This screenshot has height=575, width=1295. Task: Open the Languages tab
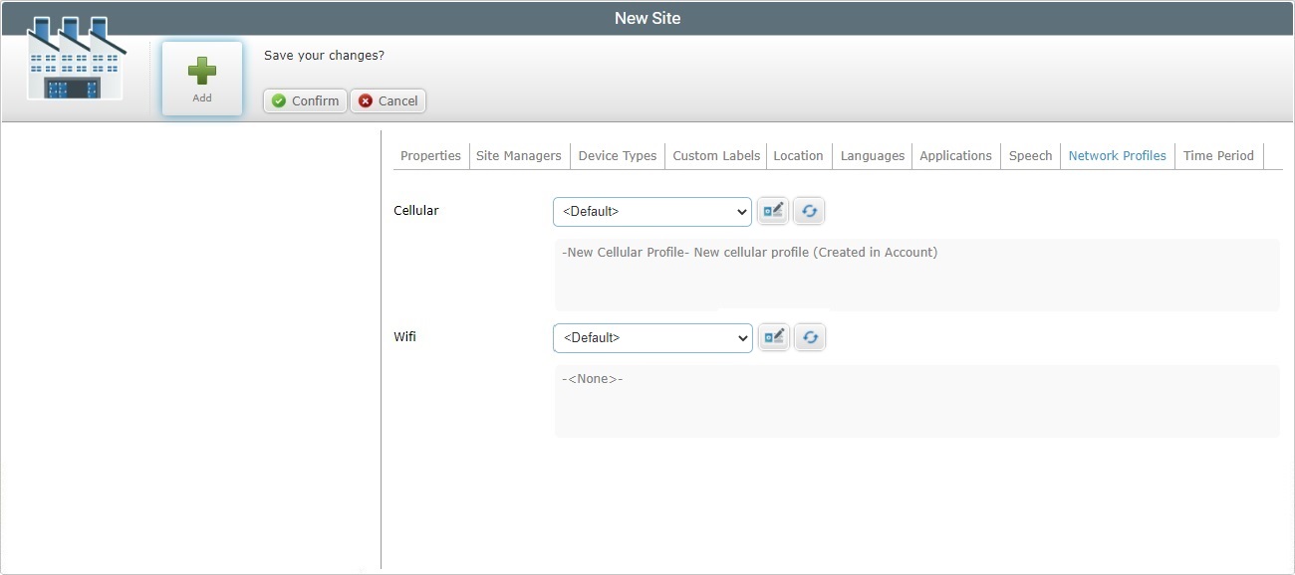872,155
